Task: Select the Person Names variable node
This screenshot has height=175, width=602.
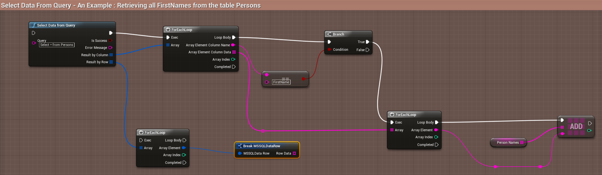Action: click(508, 142)
